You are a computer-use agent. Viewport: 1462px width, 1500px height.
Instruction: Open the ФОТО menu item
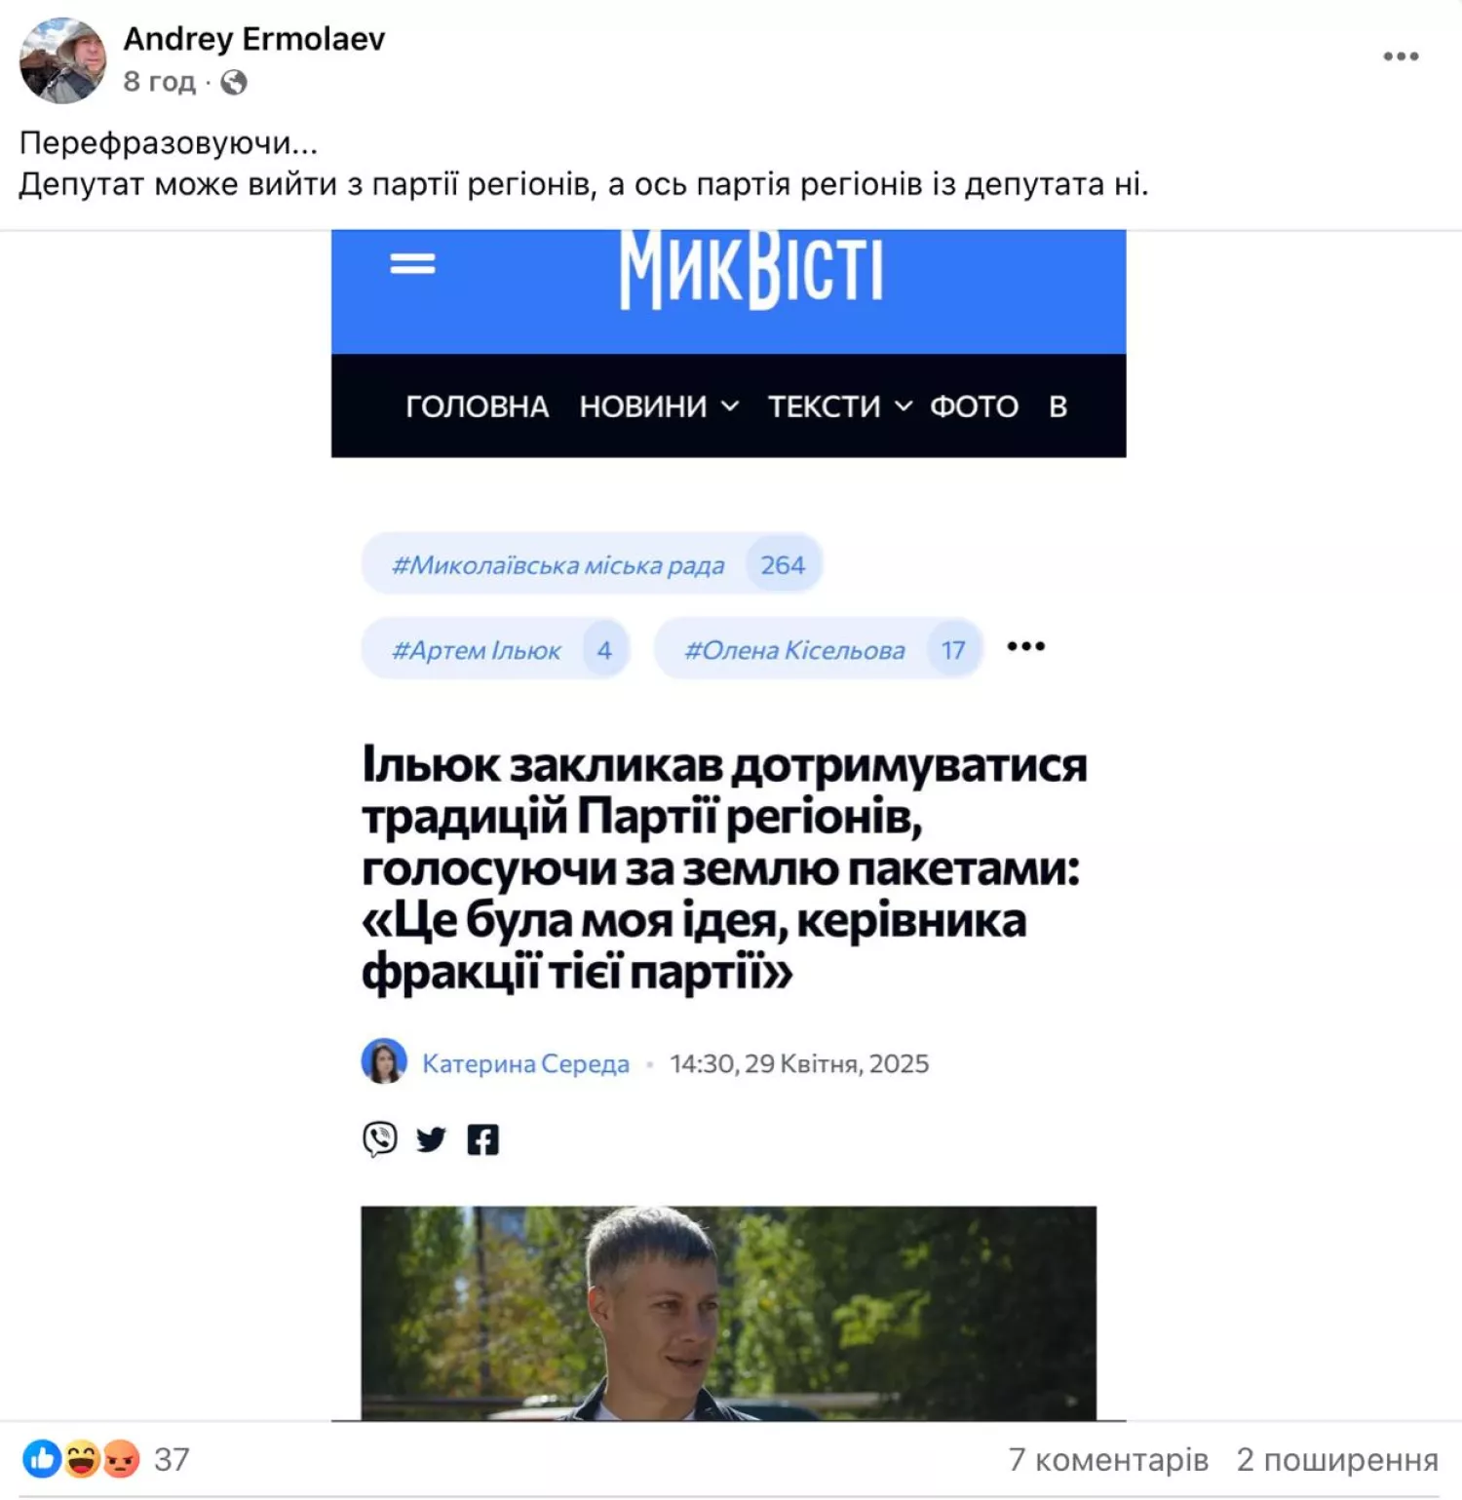(974, 406)
